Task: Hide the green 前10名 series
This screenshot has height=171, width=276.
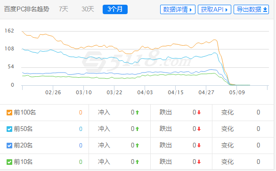Action: (9, 162)
